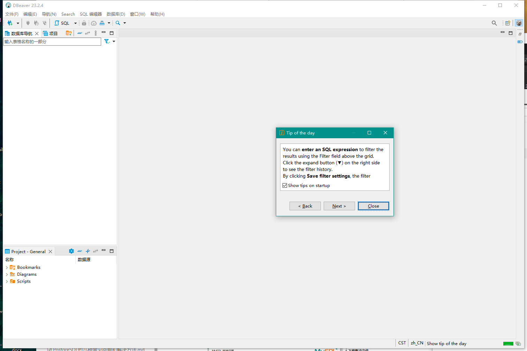Click the Next button in tip dialog

tap(339, 206)
